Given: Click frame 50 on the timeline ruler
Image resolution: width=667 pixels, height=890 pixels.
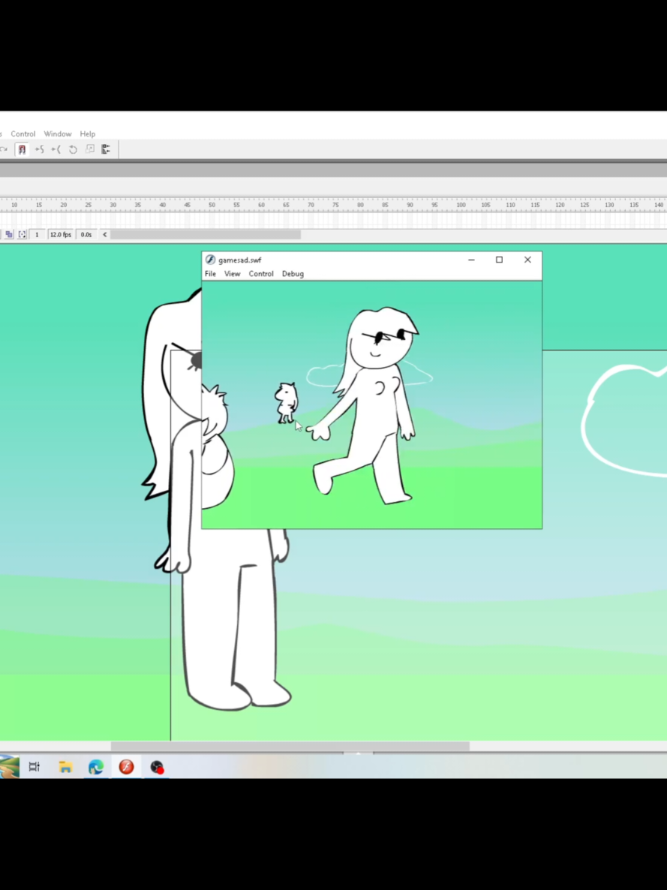Looking at the screenshot, I should (x=212, y=205).
